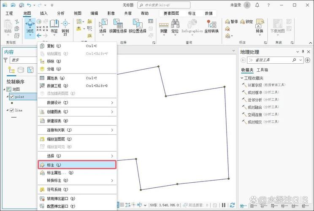This screenshot has height=211, width=314.
Task: Click 按位置选择 select by location
Action: (138, 26)
